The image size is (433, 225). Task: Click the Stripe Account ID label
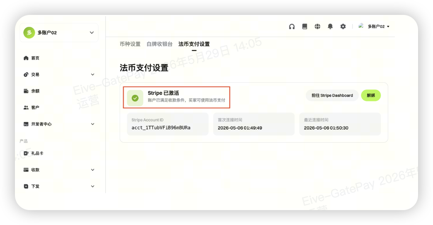click(x=148, y=120)
